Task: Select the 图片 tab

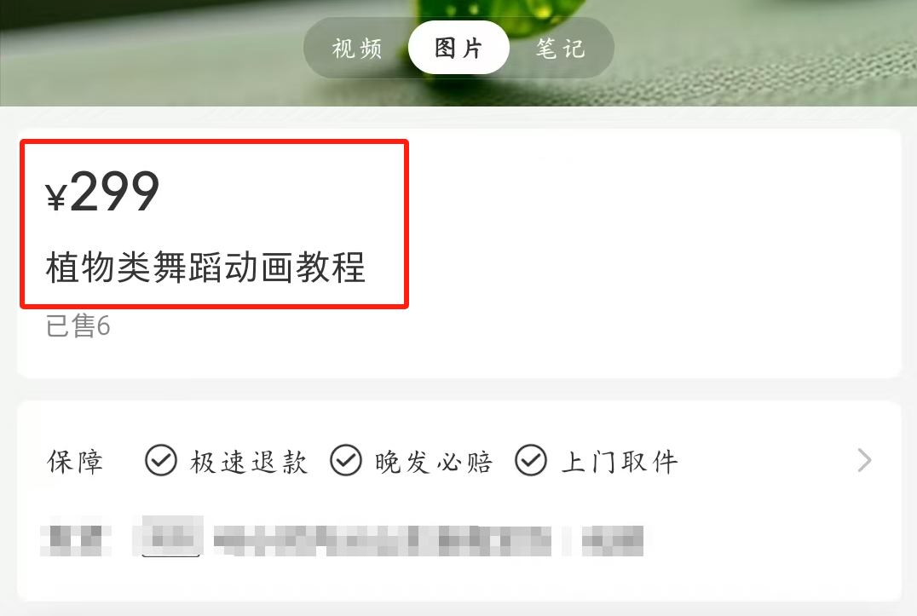Action: (458, 48)
